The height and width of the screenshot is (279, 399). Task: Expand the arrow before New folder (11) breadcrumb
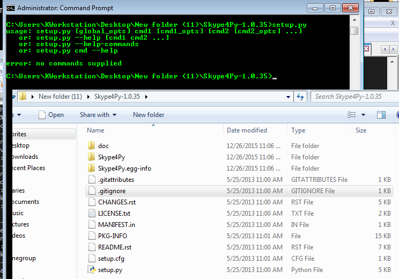click(x=33, y=97)
